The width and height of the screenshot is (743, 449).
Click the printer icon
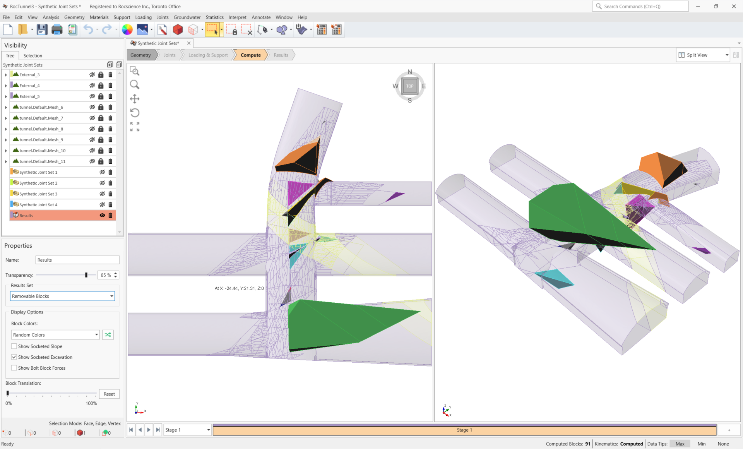[x=57, y=29]
